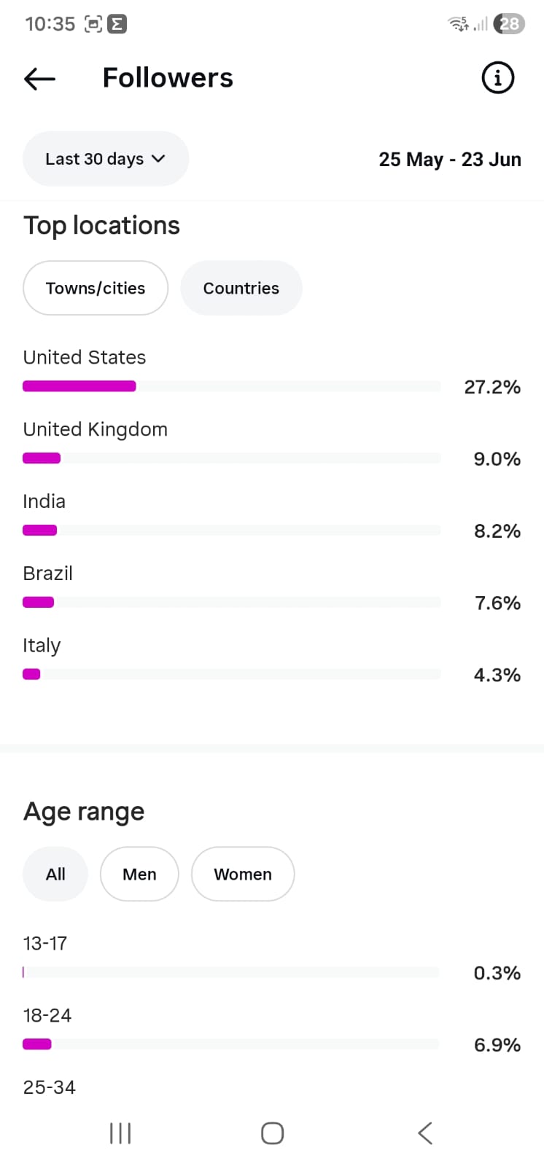Viewport: 544px width, 1166px height.
Task: Filter age range by Women
Action: click(243, 874)
